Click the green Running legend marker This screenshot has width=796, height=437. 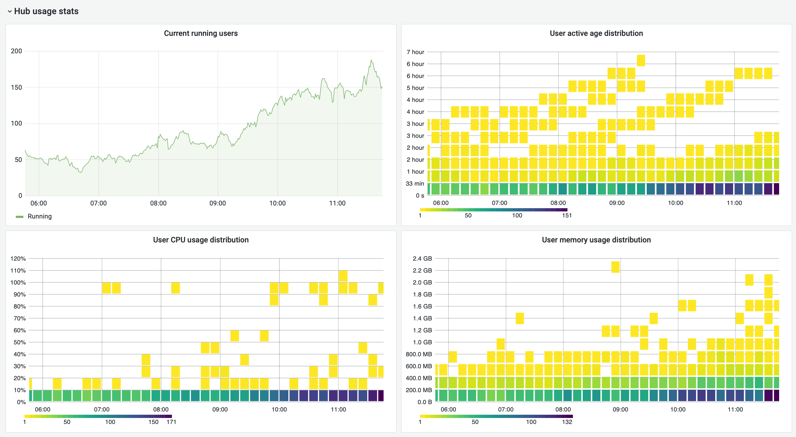(20, 216)
